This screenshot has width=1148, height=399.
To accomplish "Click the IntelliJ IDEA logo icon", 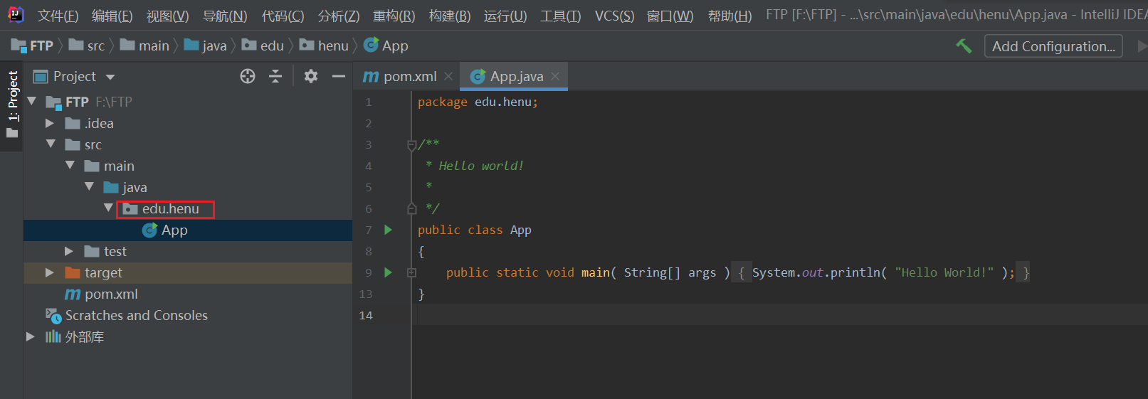I will 15,15.
